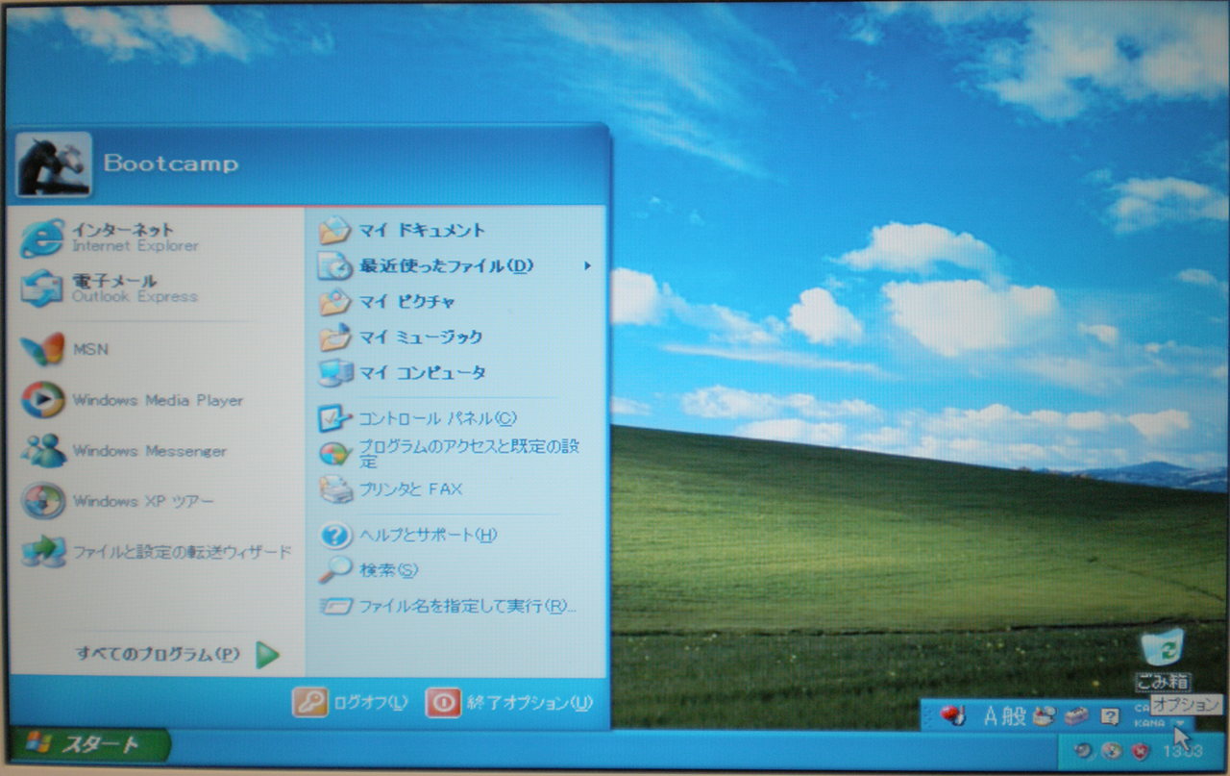Open 検索 search
Viewport: 1230px width, 776px height.
tap(456, 570)
